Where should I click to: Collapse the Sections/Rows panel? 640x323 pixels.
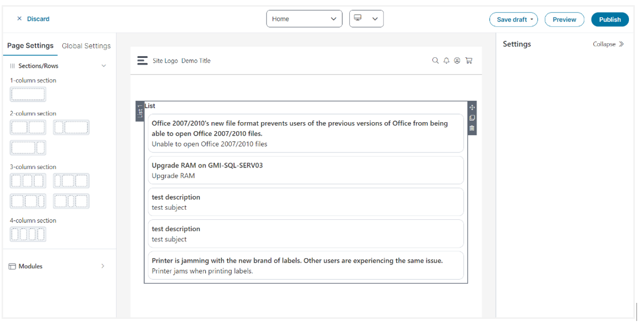[x=104, y=66]
